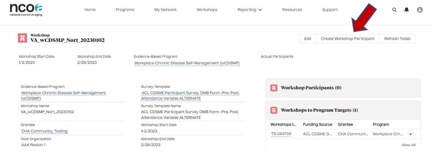Select the Workshops nav item
This screenshot has width=432, height=155.
[x=207, y=10]
